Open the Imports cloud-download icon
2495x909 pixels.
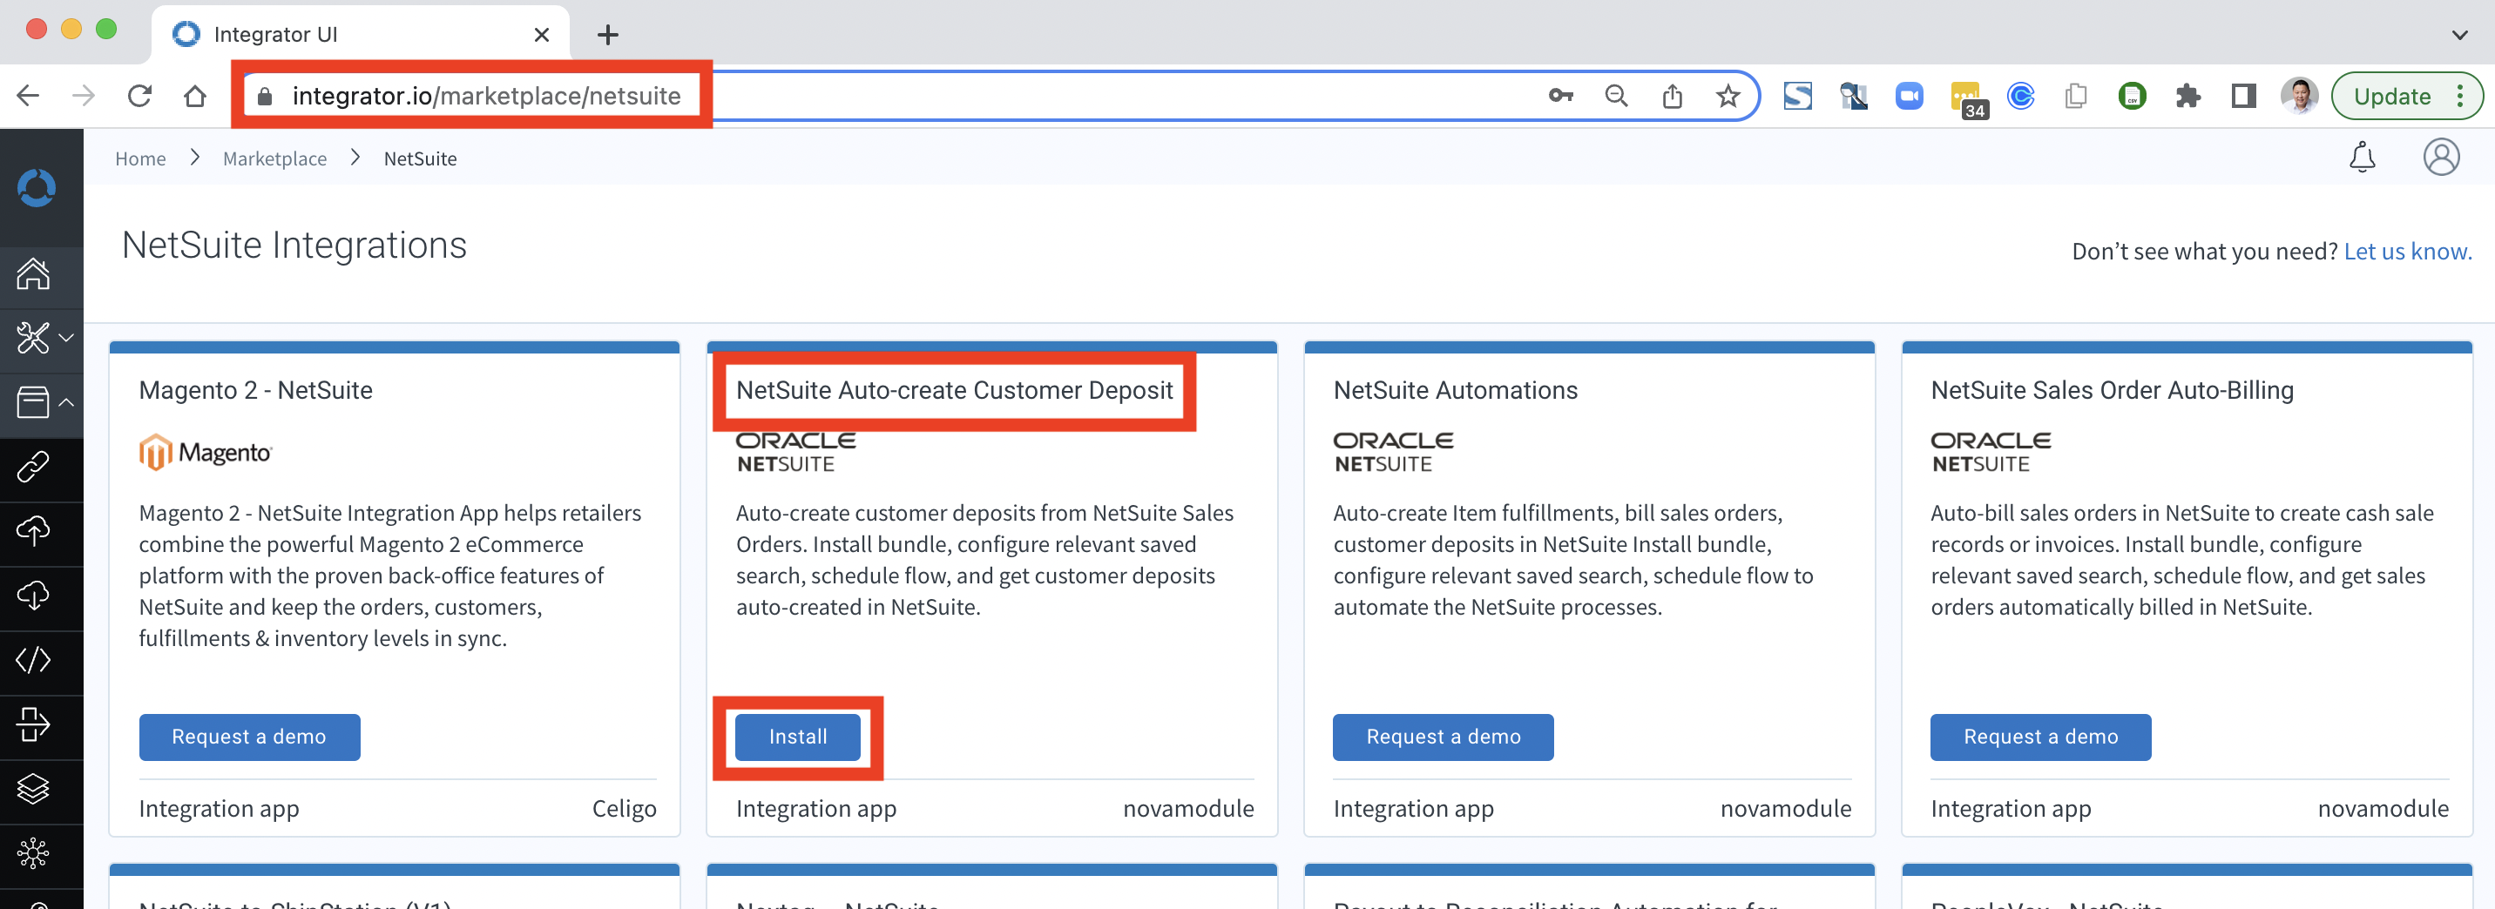pos(33,596)
